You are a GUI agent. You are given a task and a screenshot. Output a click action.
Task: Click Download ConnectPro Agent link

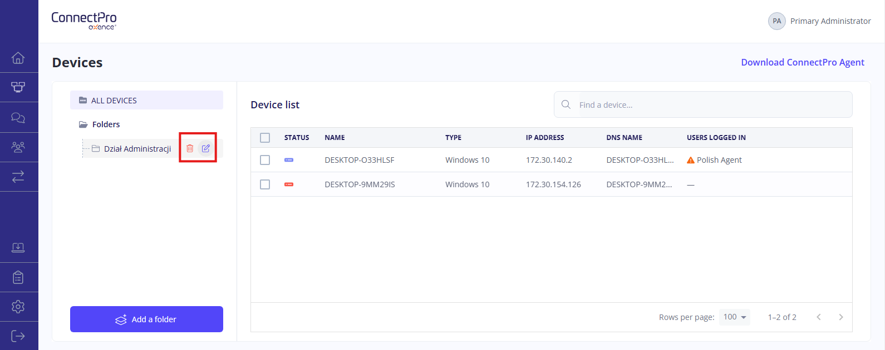[x=802, y=62]
